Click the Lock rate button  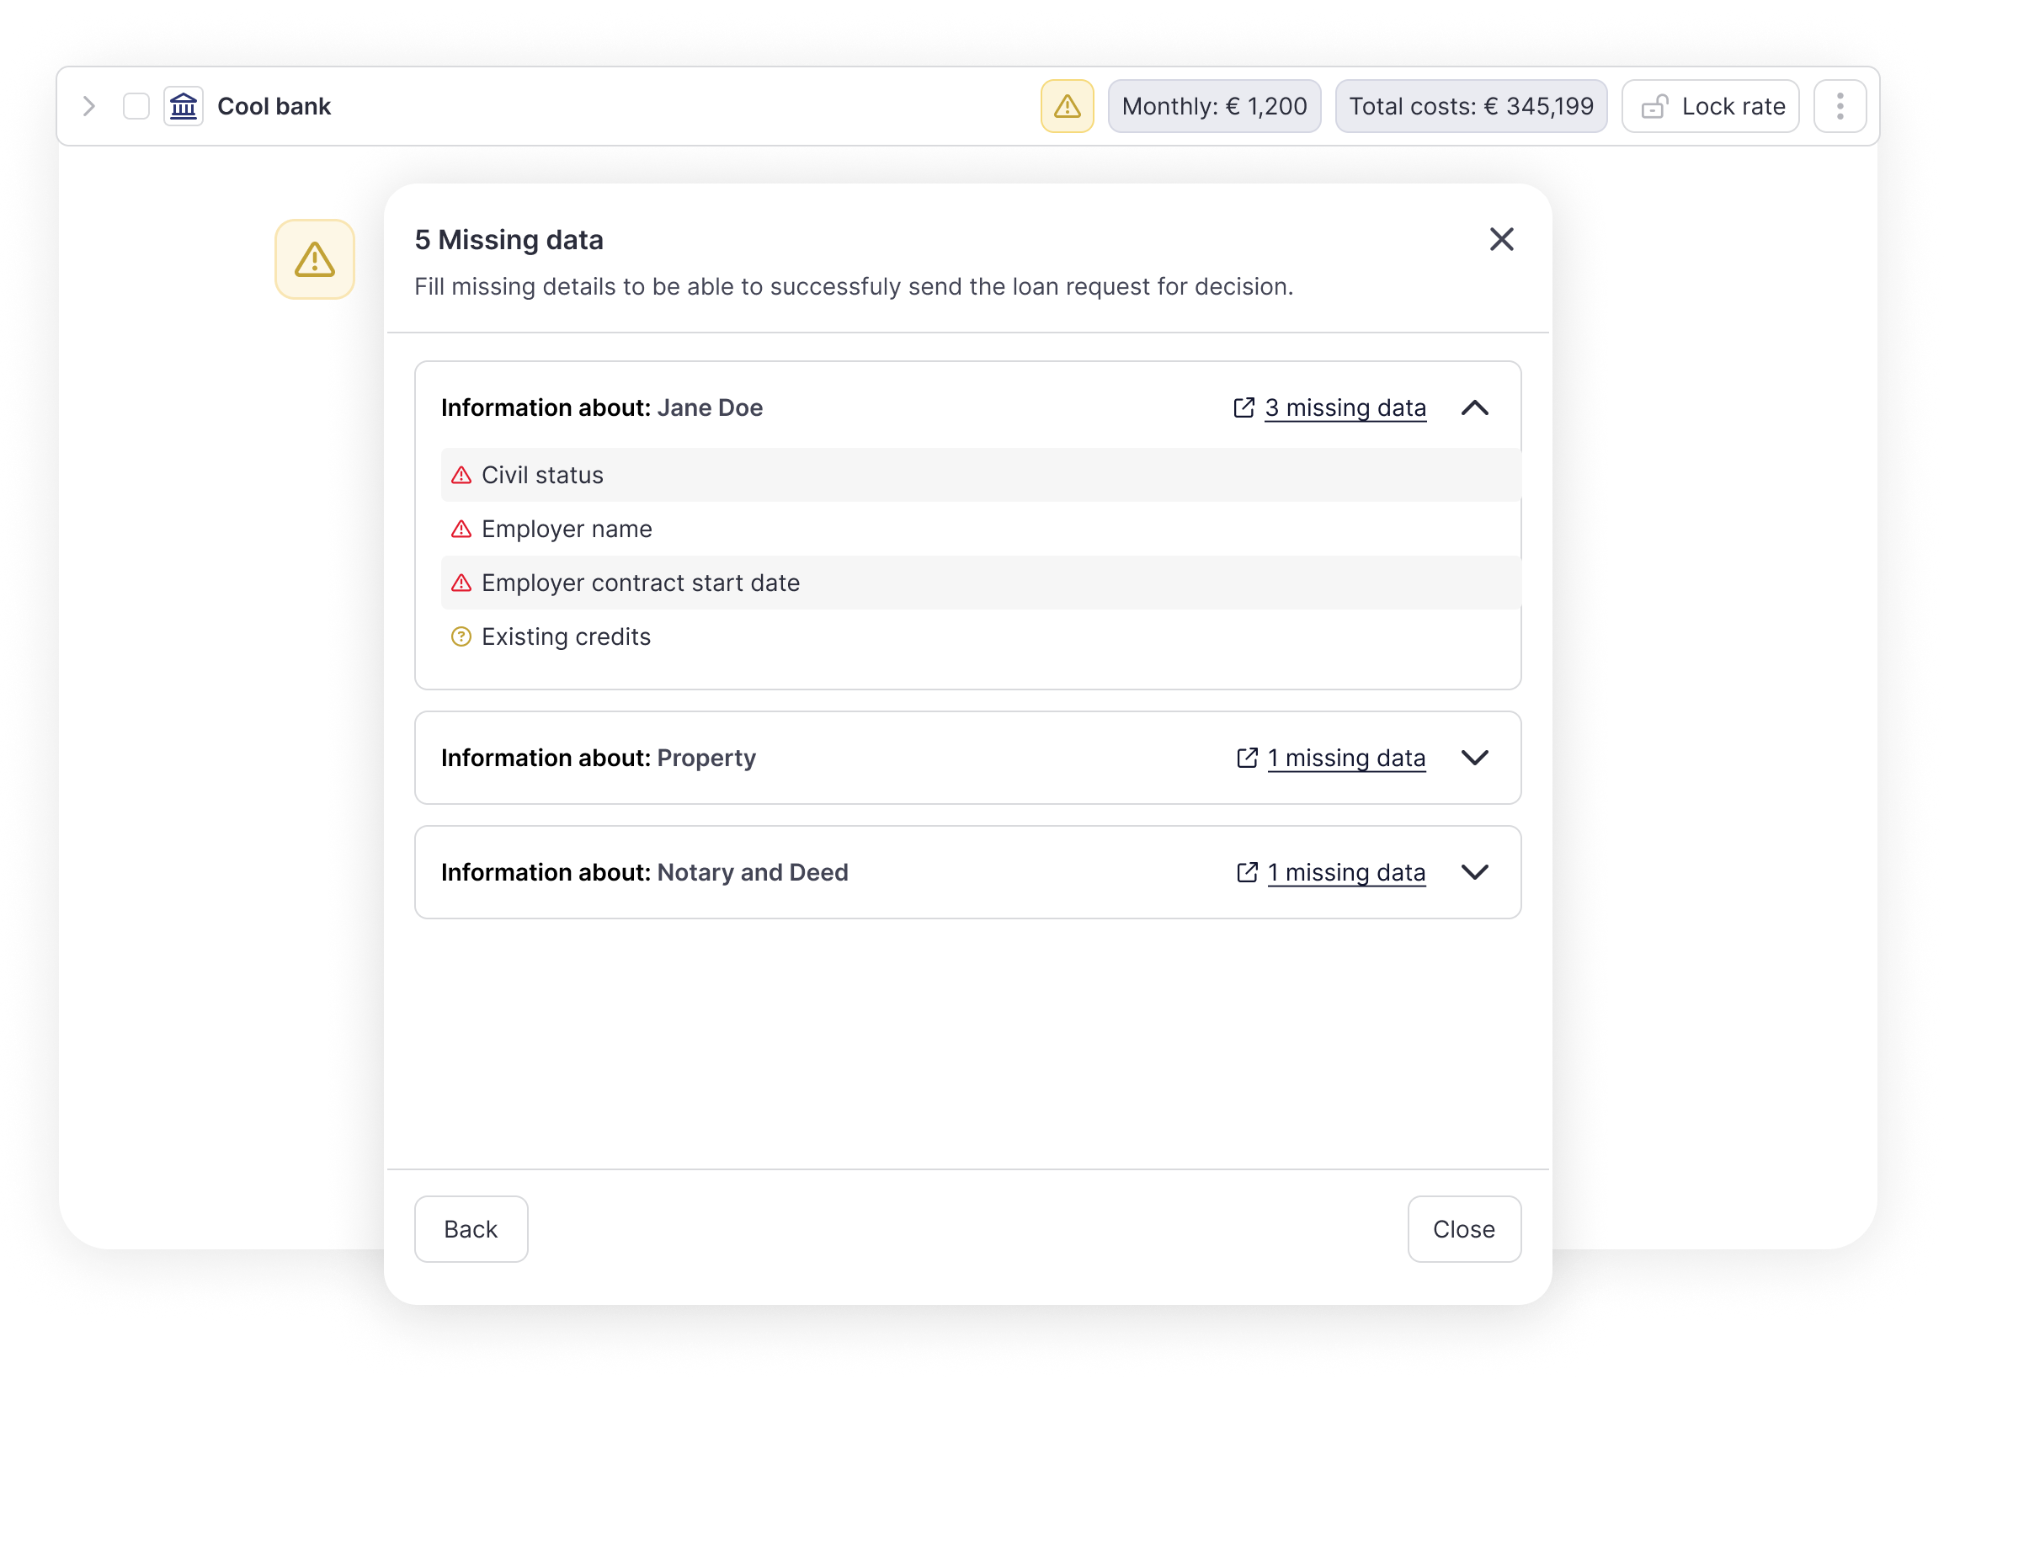[1711, 107]
